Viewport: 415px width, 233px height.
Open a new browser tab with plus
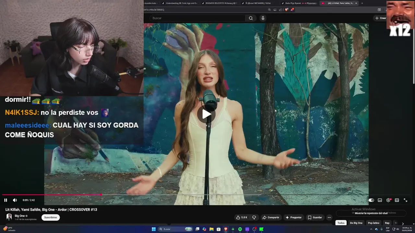click(362, 3)
